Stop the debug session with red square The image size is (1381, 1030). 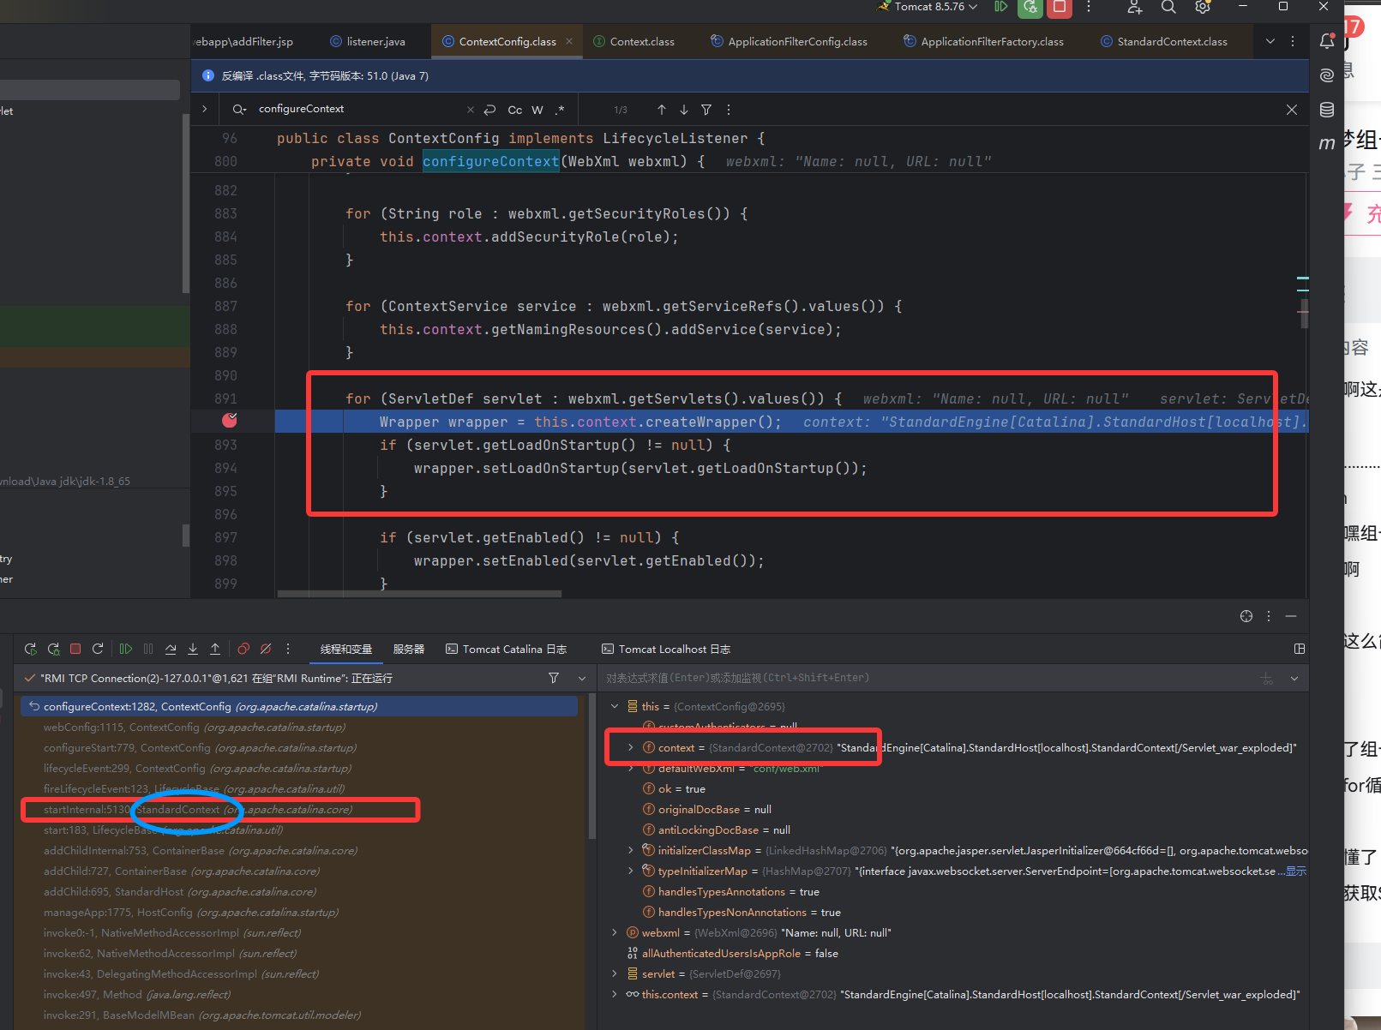click(x=75, y=649)
